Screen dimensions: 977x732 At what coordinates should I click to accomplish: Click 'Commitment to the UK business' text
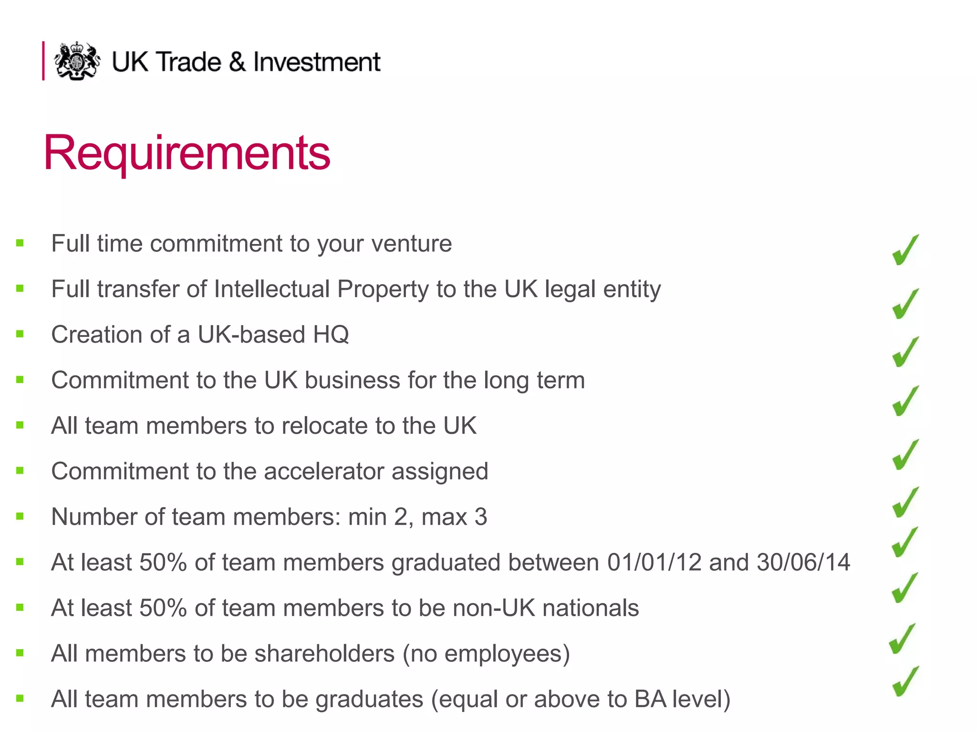[x=318, y=380]
